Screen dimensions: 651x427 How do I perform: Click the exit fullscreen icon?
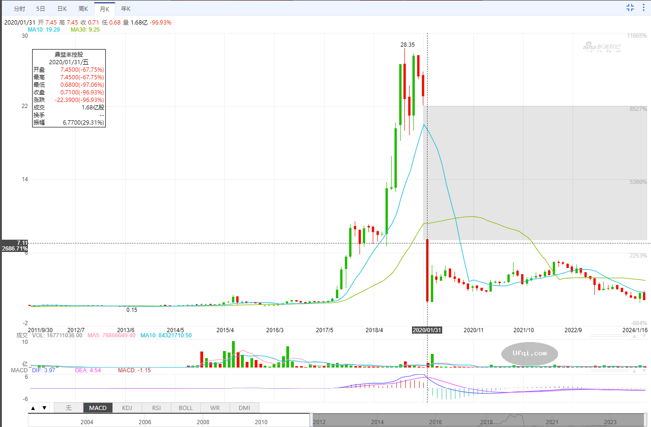(x=630, y=8)
